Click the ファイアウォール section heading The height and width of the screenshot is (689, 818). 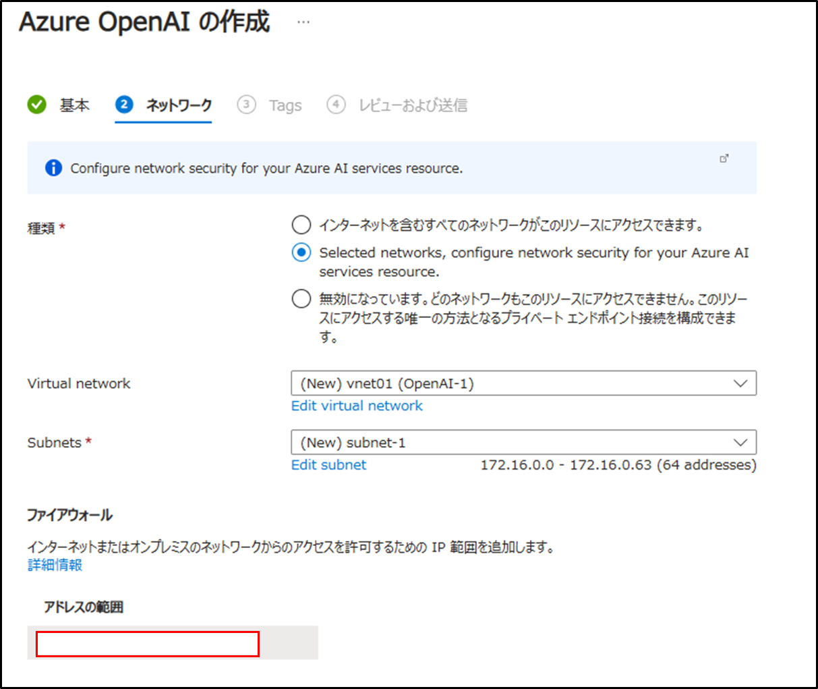[x=69, y=515]
